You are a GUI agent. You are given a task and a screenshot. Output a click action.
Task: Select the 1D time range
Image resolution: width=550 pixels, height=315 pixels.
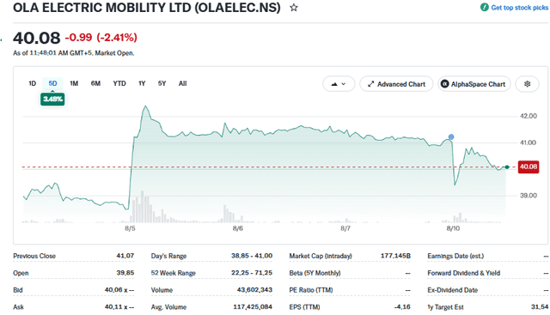(33, 83)
